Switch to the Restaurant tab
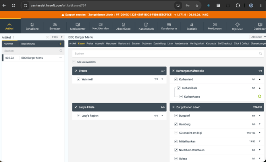 point(124,44)
